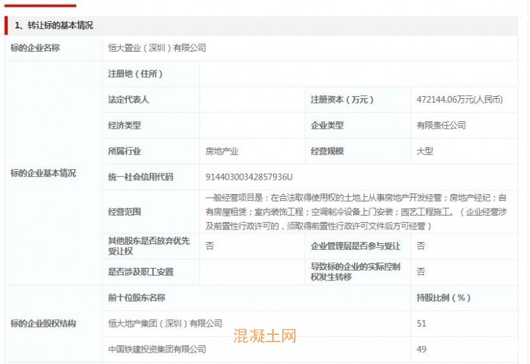
Task: Click the 标的企业名称 label cell
Action: click(35, 48)
